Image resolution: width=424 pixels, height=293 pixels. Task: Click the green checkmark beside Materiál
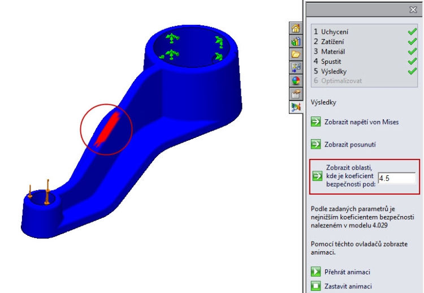(x=412, y=51)
